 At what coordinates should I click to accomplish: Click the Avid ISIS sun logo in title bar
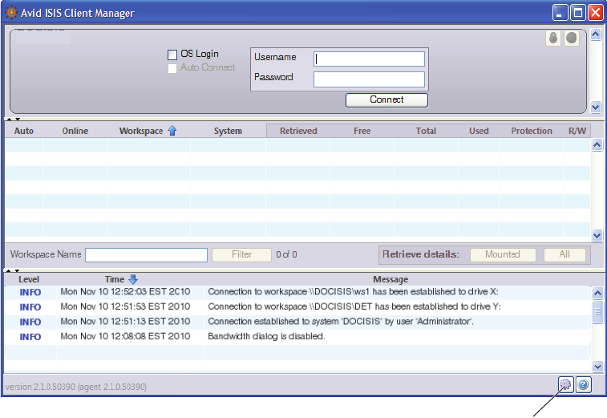click(11, 12)
